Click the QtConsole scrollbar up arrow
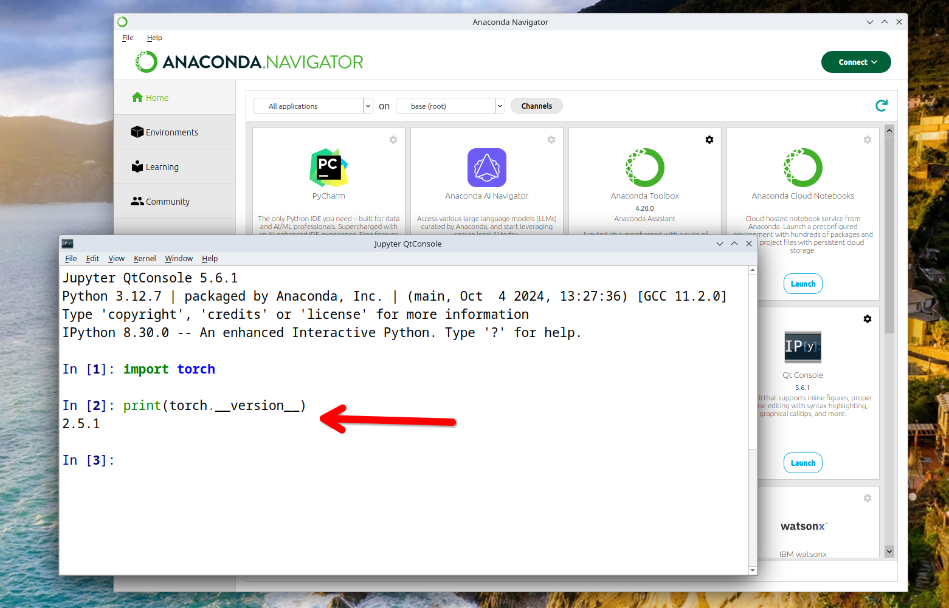 [753, 270]
